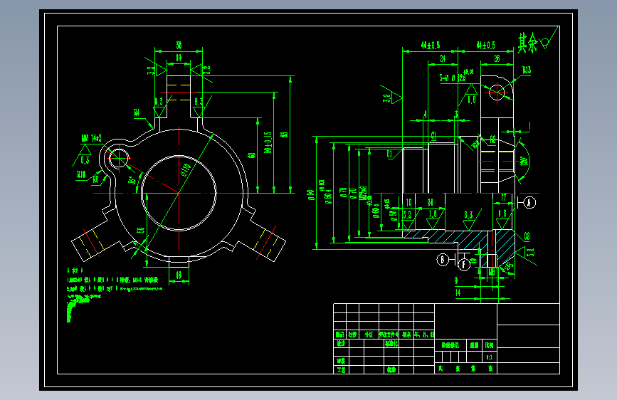Click the 16 dimension under bottom lug
617x400 pixels.
(179, 275)
